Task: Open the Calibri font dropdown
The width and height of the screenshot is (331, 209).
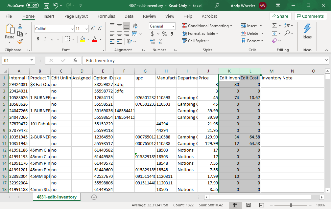Action: click(x=72, y=29)
